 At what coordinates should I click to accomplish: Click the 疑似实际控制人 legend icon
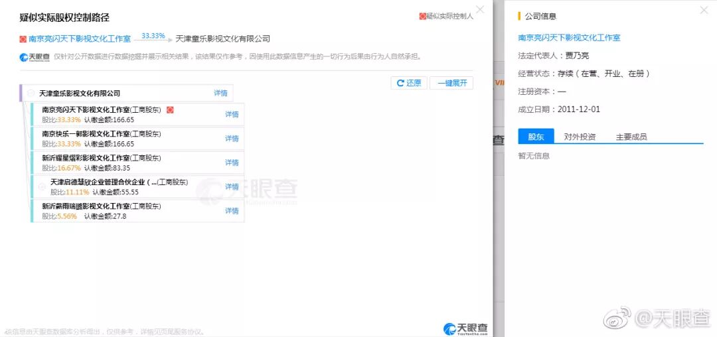click(422, 17)
